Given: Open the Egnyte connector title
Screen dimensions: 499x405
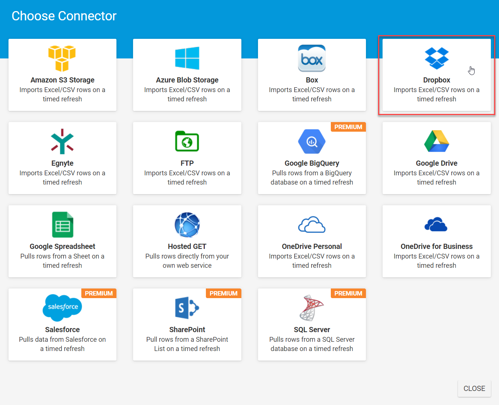Looking at the screenshot, I should (x=62, y=163).
